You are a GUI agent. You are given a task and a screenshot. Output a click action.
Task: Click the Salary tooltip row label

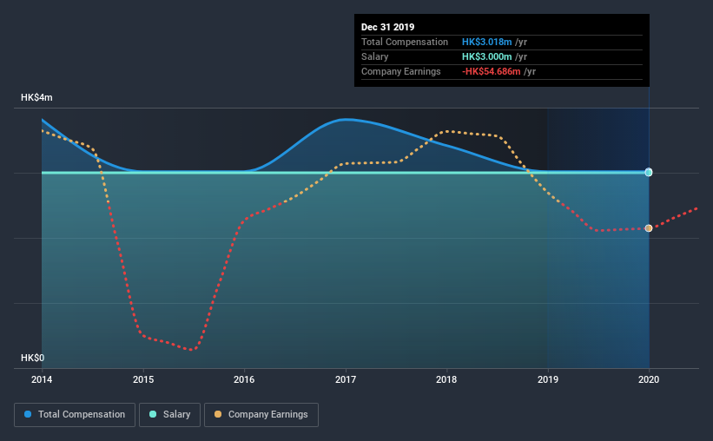coord(374,56)
